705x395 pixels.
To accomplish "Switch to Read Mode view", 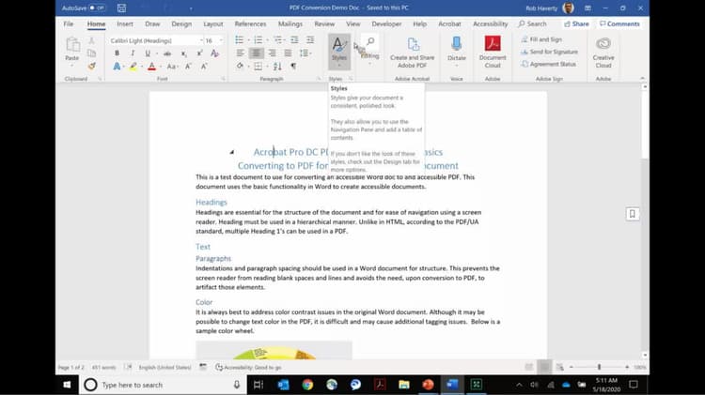I will (x=528, y=367).
